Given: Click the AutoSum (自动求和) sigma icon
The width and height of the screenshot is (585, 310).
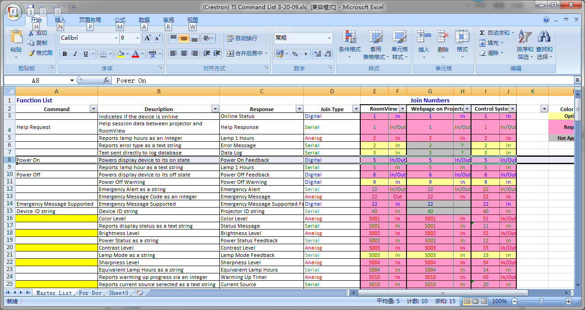Looking at the screenshot, I should [x=482, y=33].
